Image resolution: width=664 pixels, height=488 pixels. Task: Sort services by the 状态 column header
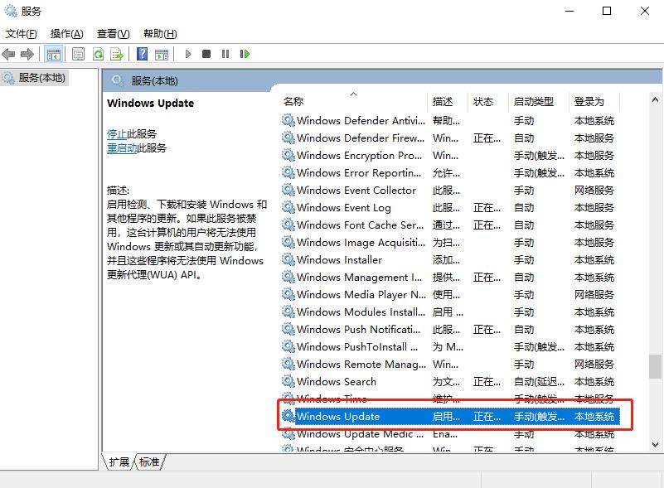pos(485,101)
